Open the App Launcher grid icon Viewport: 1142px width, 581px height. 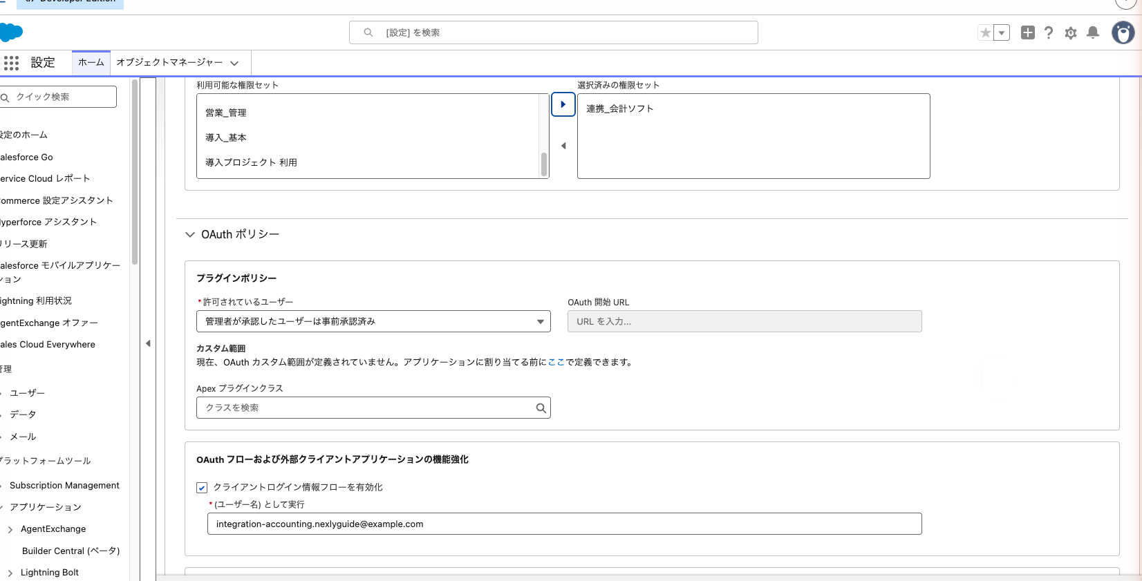[x=11, y=63]
